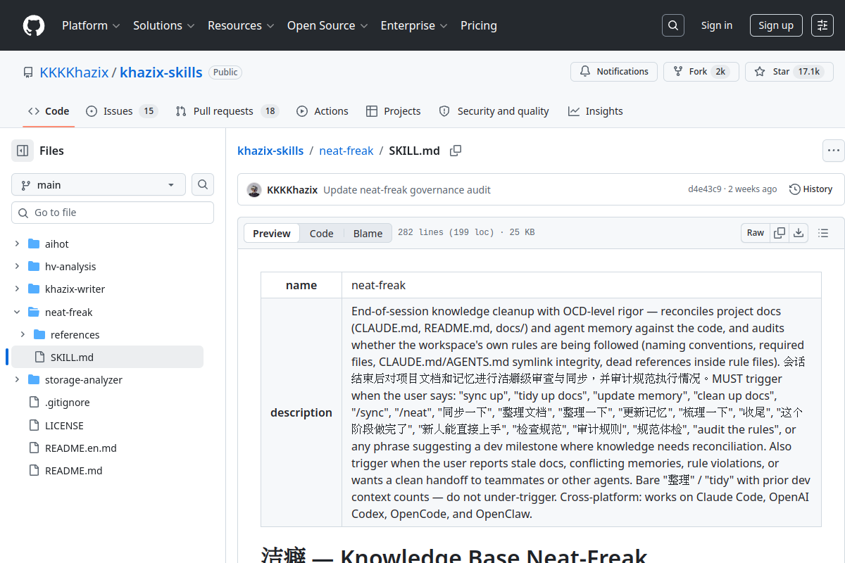Viewport: 845px width, 563px height.
Task: Switch to the Code repository tab
Action: [x=49, y=111]
